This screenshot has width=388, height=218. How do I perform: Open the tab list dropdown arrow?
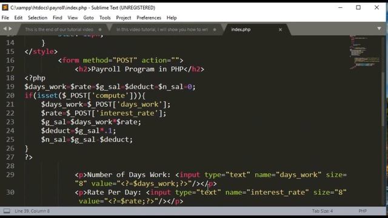point(379,28)
